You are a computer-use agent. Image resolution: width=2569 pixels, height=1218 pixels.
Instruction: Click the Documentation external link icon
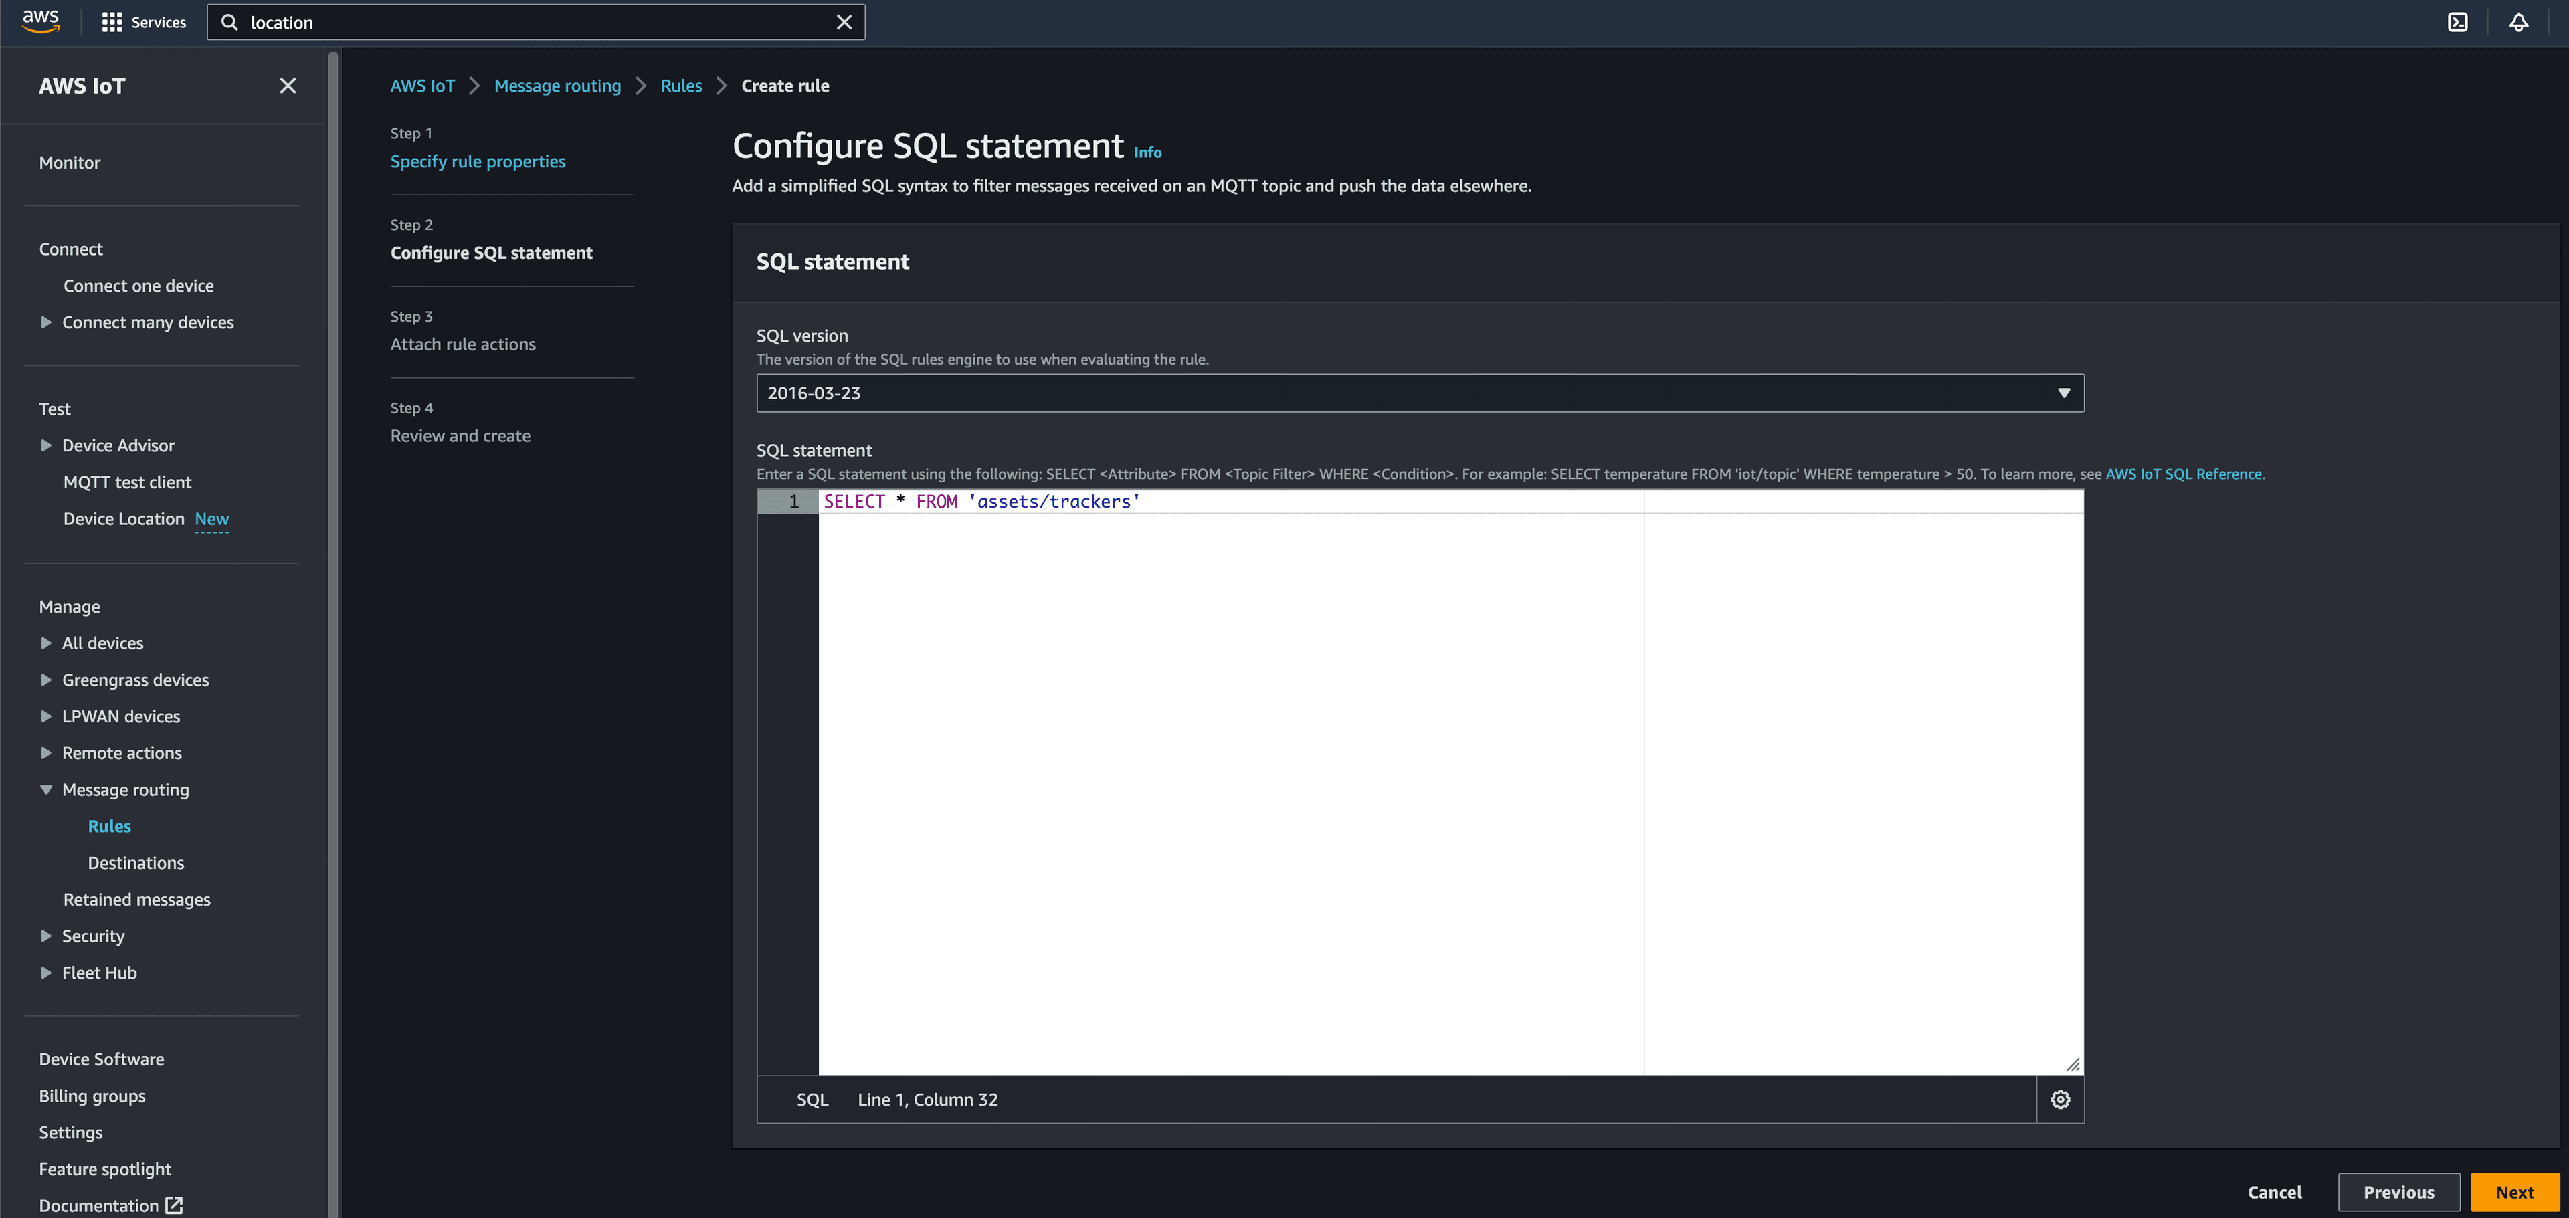click(175, 1205)
